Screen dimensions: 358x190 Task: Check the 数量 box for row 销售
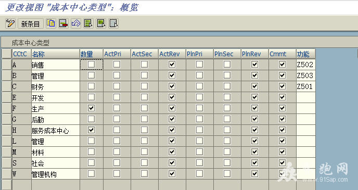coord(92,64)
